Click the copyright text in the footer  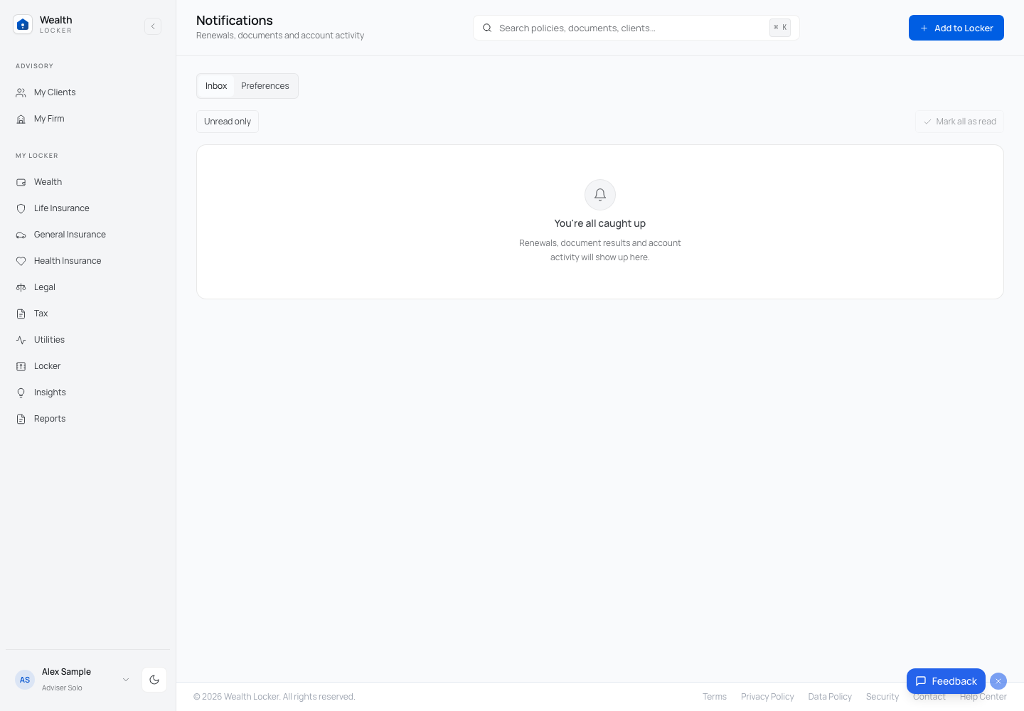(274, 697)
